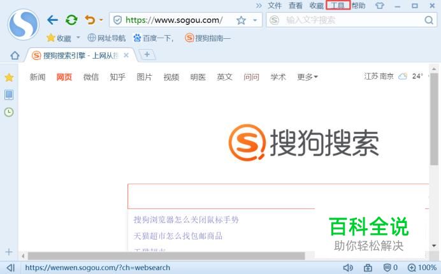Expand the favorites bar 收藏 dropdown arrow
Image resolution: width=441 pixels, height=274 pixels.
point(78,38)
